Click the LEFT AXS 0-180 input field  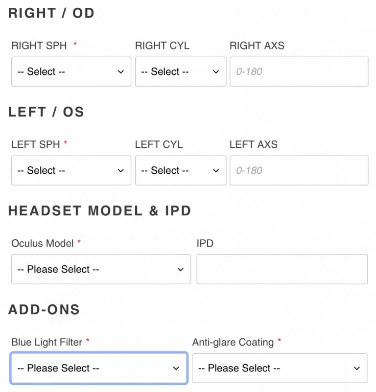tap(299, 170)
